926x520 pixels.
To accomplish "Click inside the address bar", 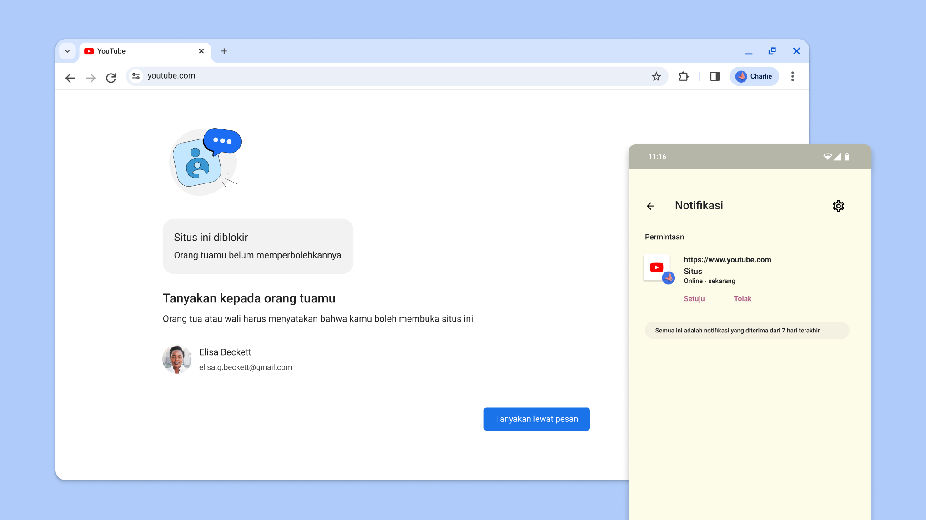I will (318, 76).
